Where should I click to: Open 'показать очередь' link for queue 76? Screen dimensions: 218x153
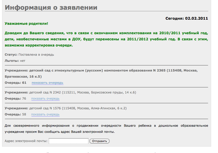pos(45,99)
